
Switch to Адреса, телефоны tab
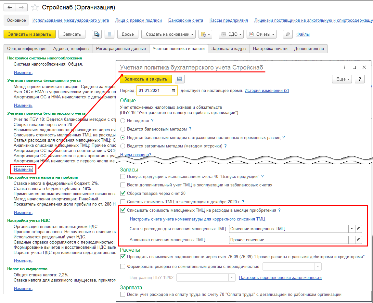[71, 48]
